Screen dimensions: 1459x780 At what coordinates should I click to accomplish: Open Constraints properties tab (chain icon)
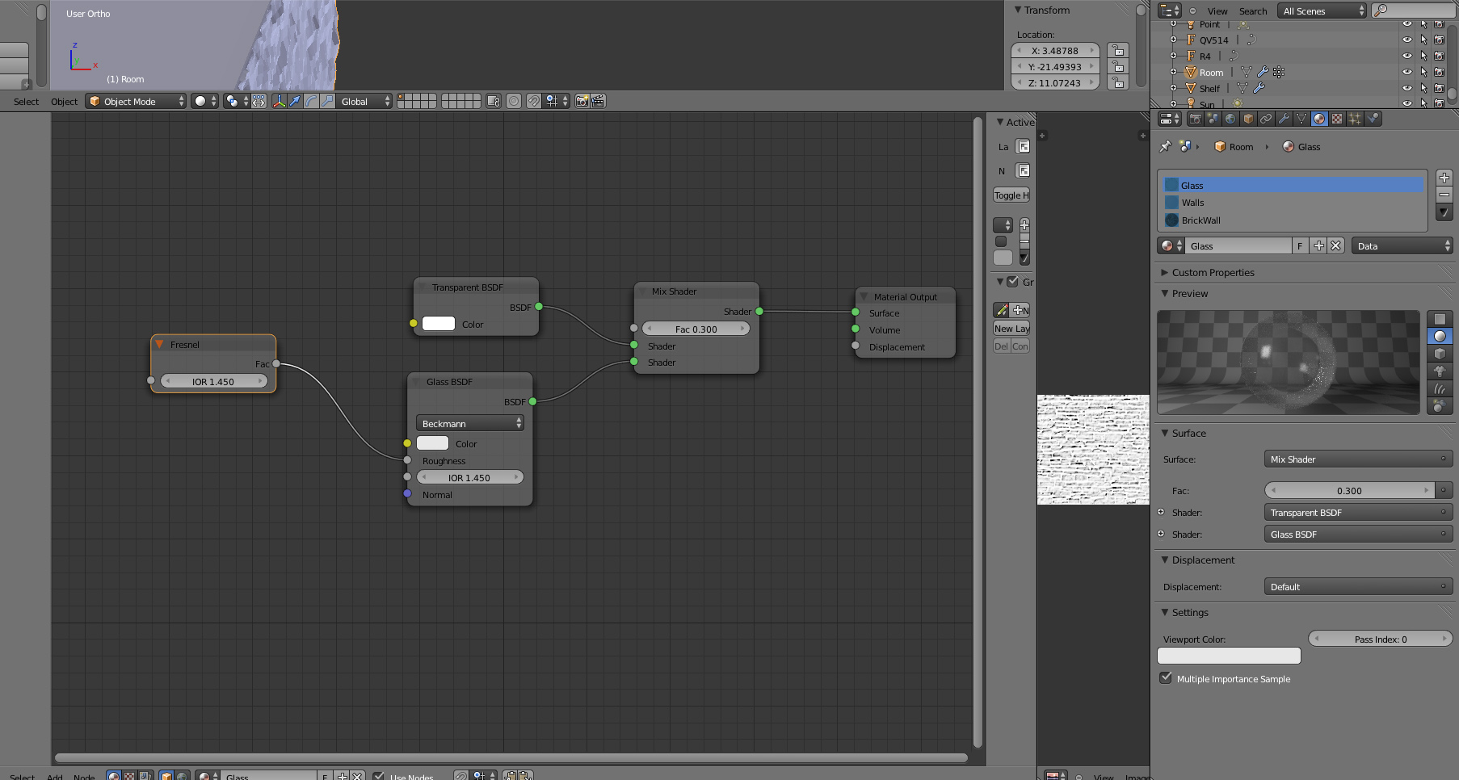1266,119
